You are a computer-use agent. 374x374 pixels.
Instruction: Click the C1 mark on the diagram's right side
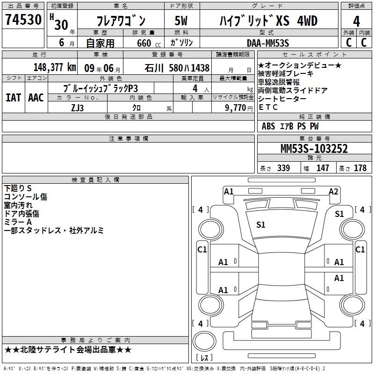coord(360,250)
